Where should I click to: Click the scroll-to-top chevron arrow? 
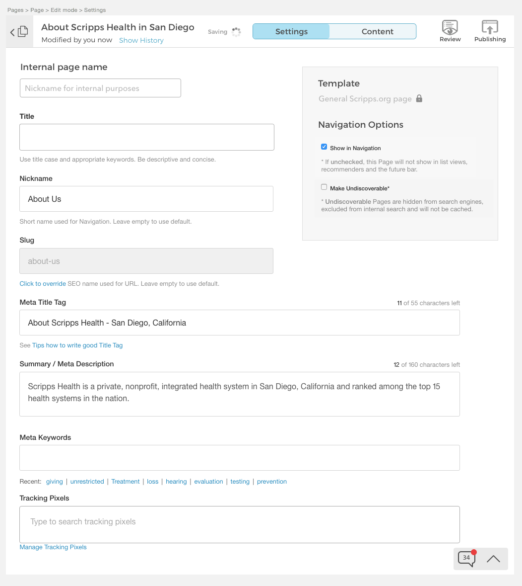pyautogui.click(x=493, y=559)
